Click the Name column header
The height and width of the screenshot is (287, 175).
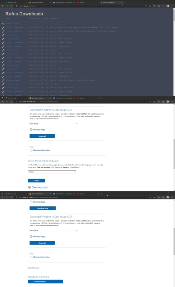point(7,19)
